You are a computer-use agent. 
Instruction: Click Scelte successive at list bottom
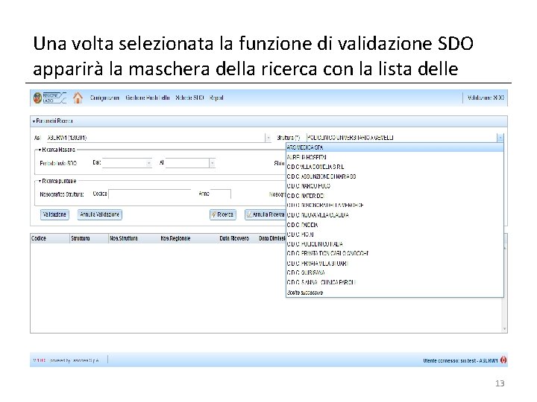(x=395, y=293)
